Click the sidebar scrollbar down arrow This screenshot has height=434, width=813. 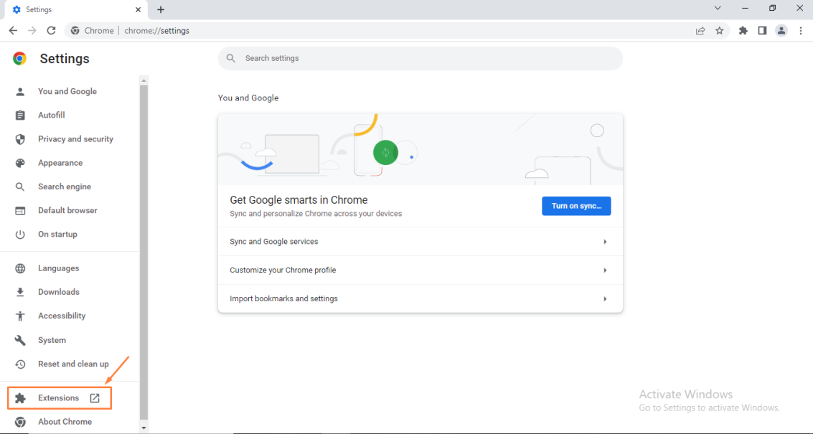(144, 428)
